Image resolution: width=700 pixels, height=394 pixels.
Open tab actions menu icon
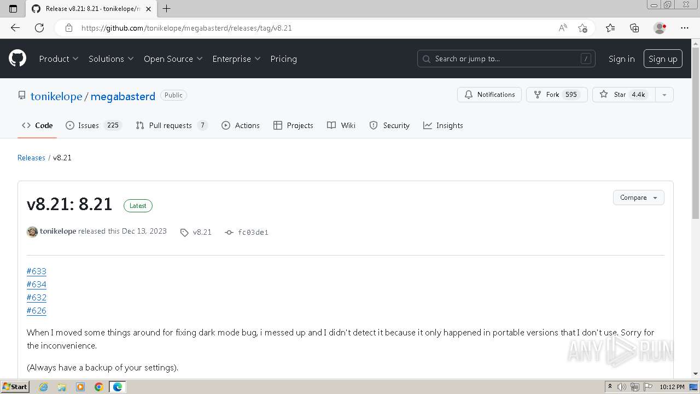coord(13,9)
